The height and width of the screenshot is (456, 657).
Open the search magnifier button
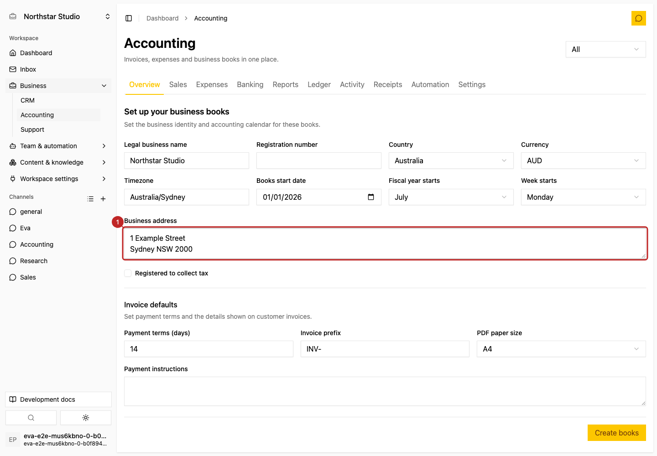click(31, 418)
